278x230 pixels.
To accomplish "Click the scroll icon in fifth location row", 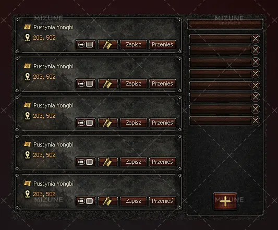I will click(x=107, y=201).
